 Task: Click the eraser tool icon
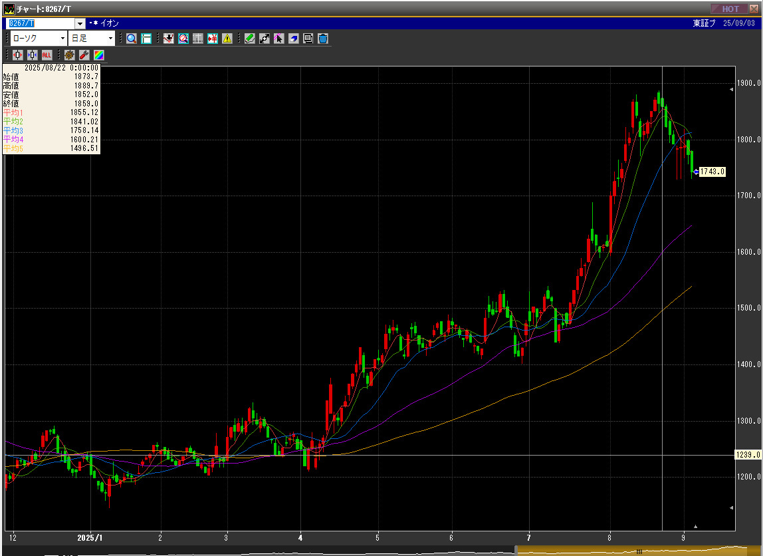point(293,39)
